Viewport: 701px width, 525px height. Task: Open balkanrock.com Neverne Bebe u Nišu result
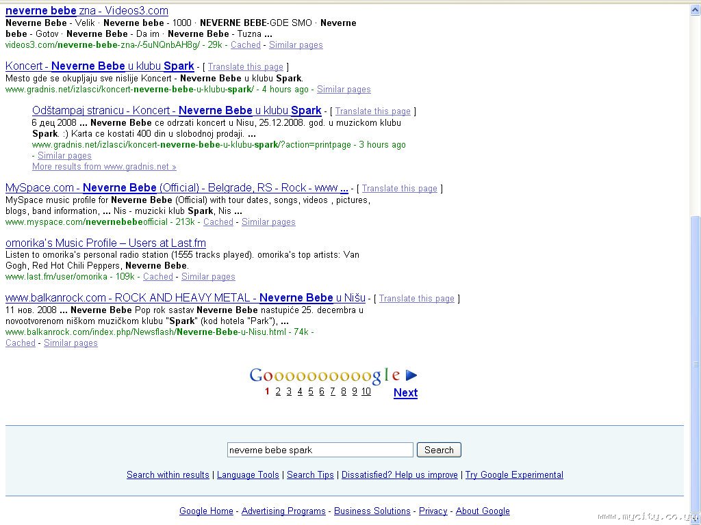pos(185,298)
